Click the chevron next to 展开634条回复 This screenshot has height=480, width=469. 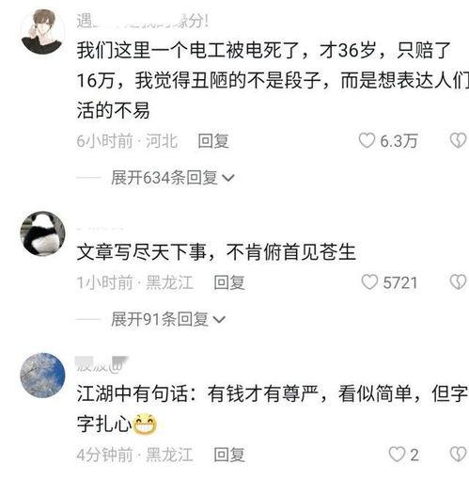(x=227, y=178)
